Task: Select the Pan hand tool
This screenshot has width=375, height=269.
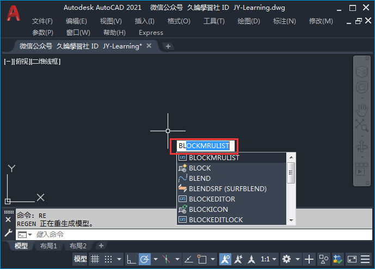Action: pos(361,111)
